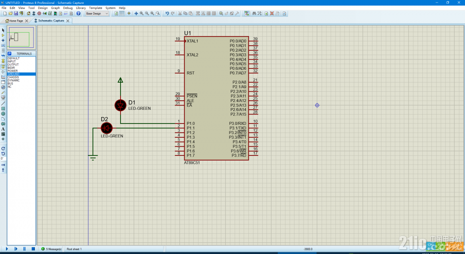Open the blue Help question mark icon

[x=78, y=13]
